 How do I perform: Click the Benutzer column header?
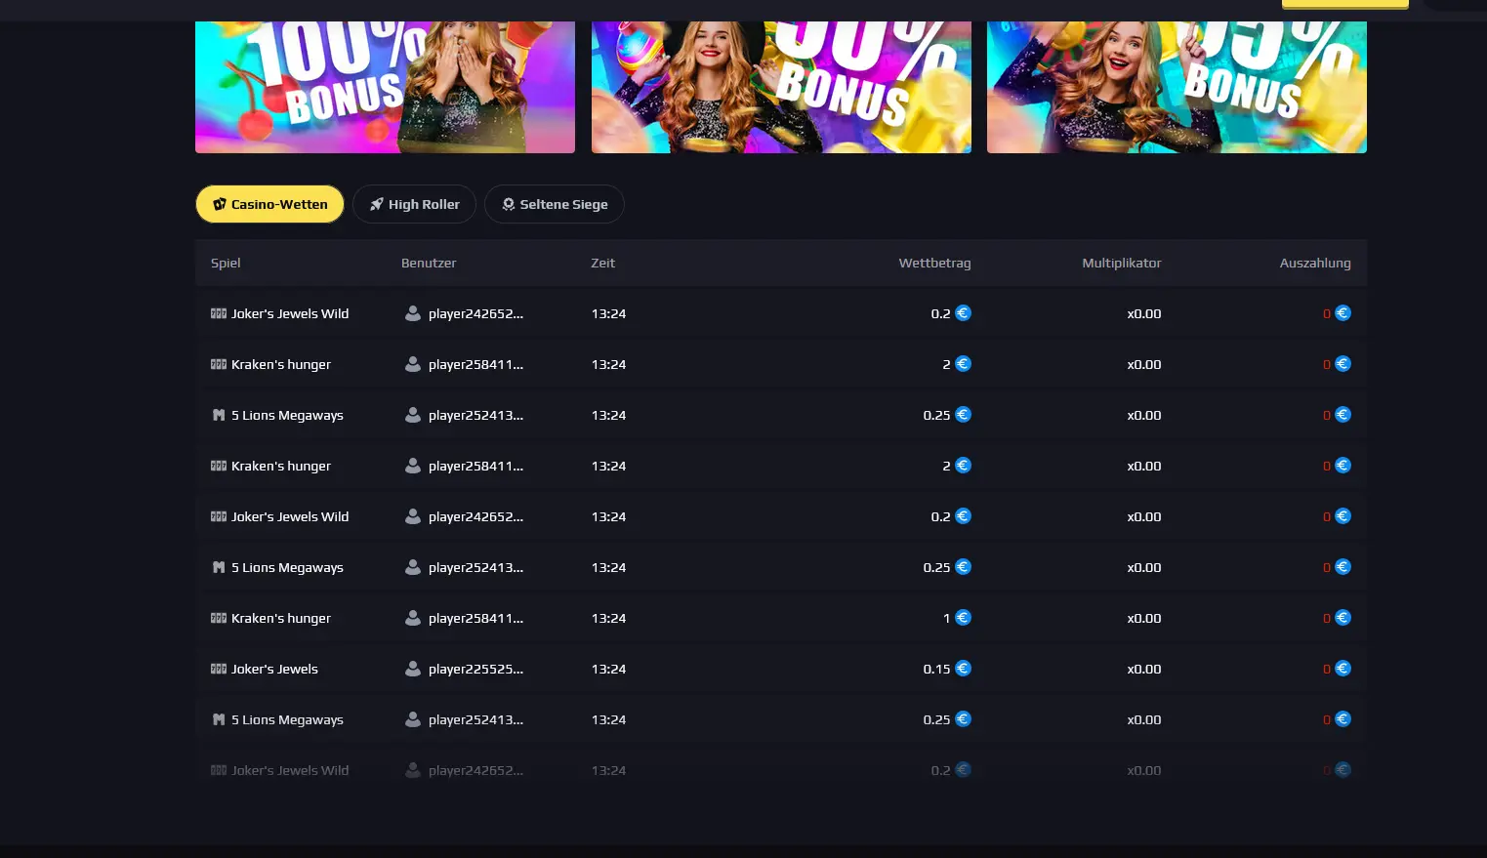pos(429,263)
